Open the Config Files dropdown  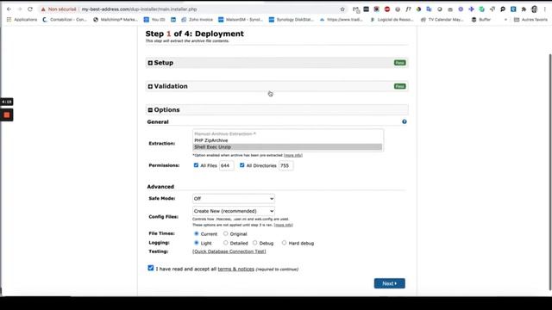click(234, 211)
